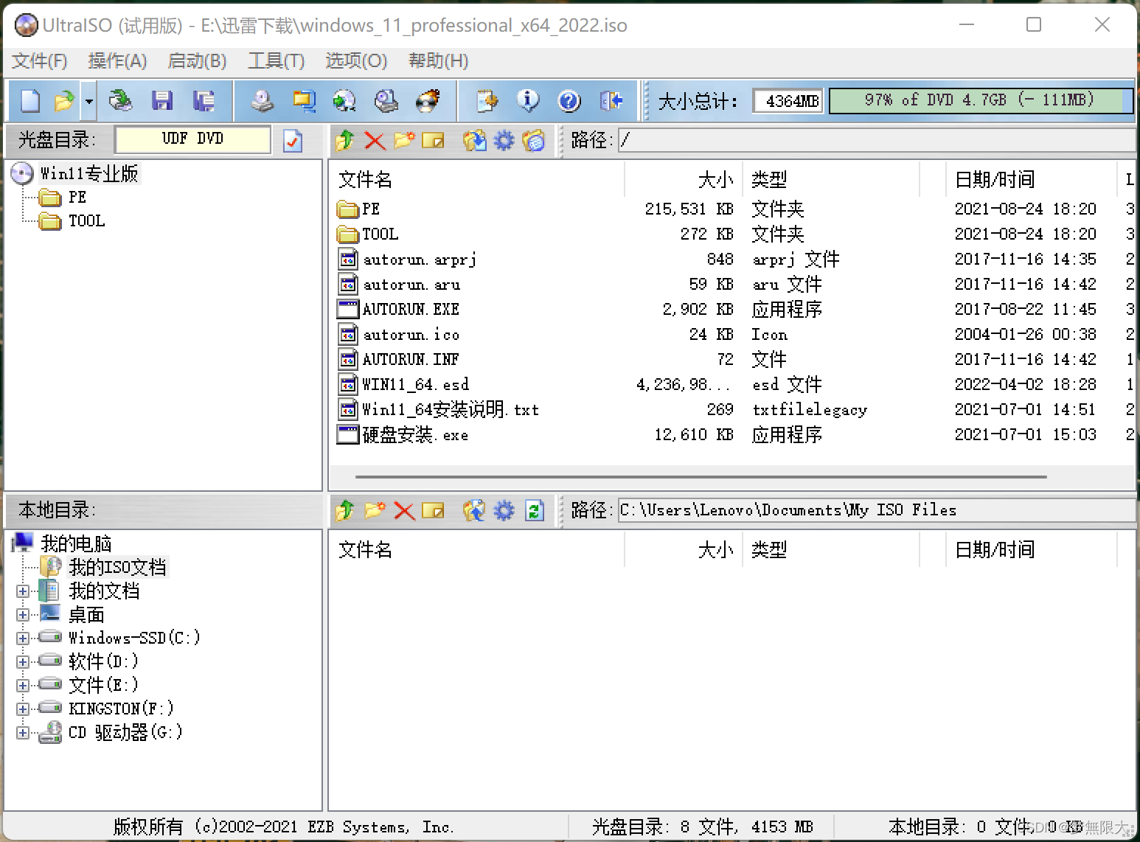Go up one level in disc pane

(344, 140)
